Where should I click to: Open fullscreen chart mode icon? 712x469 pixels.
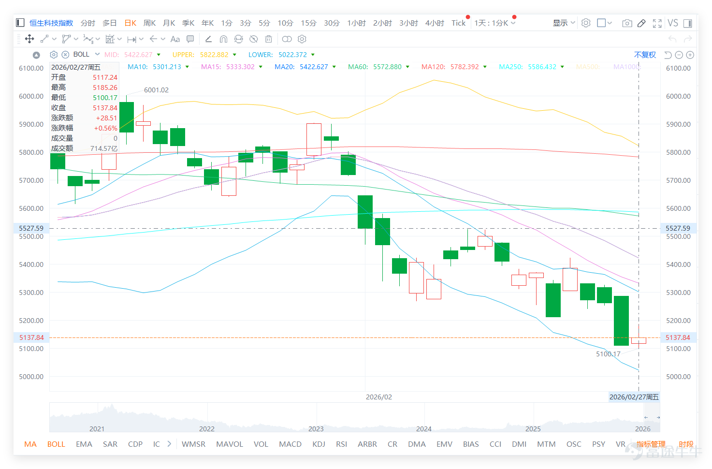click(657, 23)
